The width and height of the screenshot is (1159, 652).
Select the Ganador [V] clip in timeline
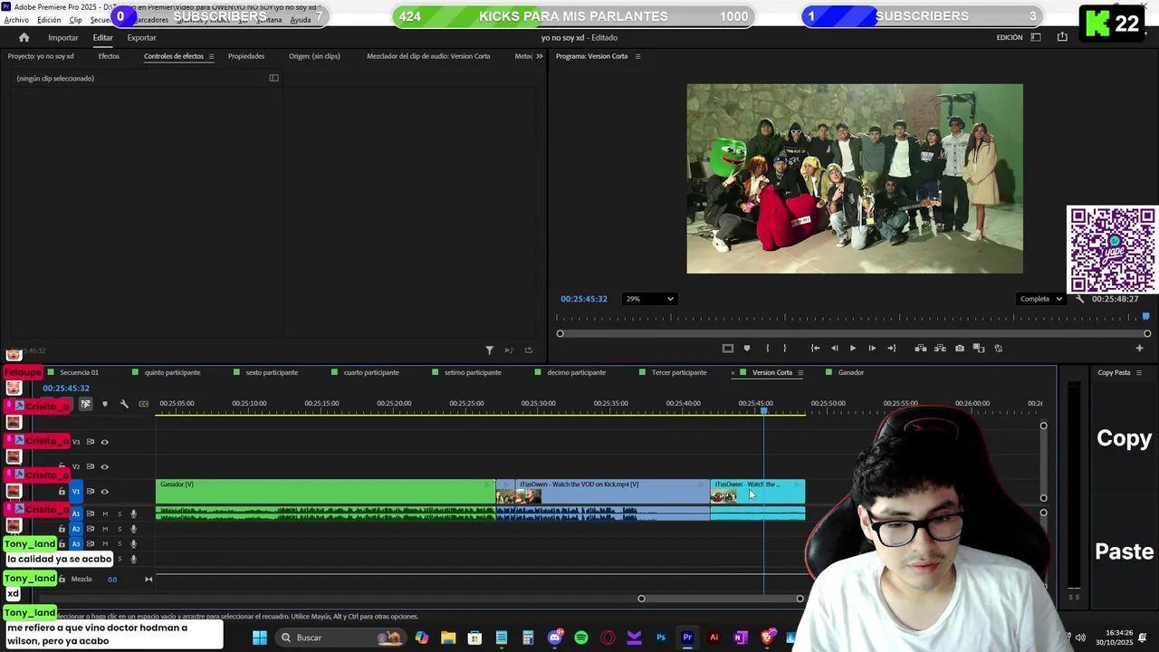pyautogui.click(x=326, y=492)
